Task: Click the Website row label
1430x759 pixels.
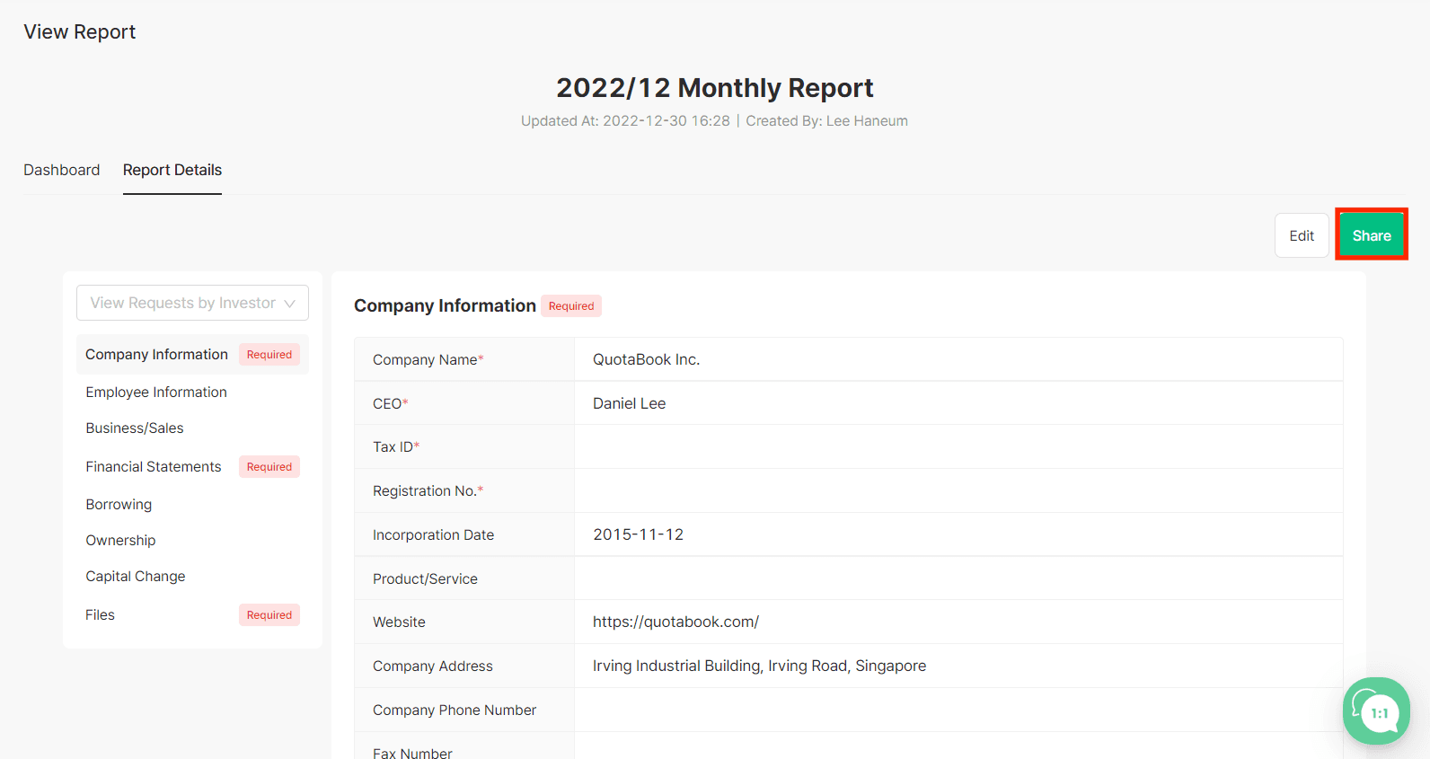Action: point(399,622)
